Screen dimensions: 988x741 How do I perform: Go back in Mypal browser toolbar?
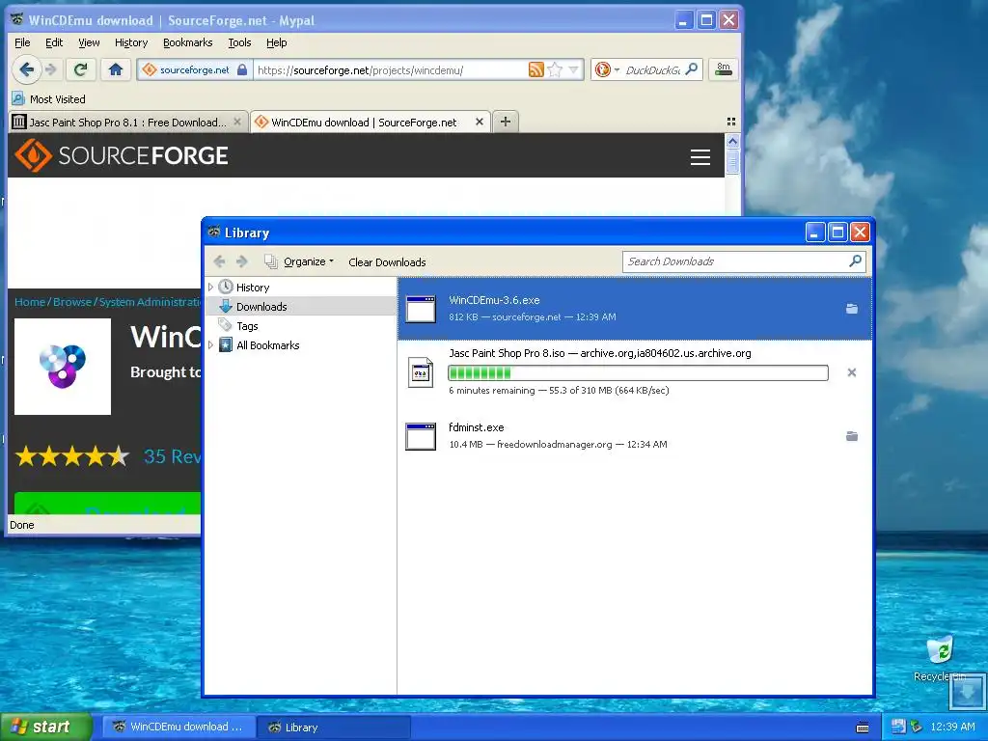(26, 69)
